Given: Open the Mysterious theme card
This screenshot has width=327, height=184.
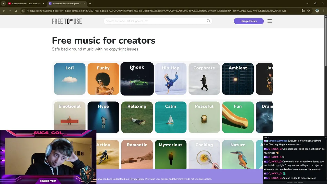Looking at the screenshot, I should [x=171, y=155].
